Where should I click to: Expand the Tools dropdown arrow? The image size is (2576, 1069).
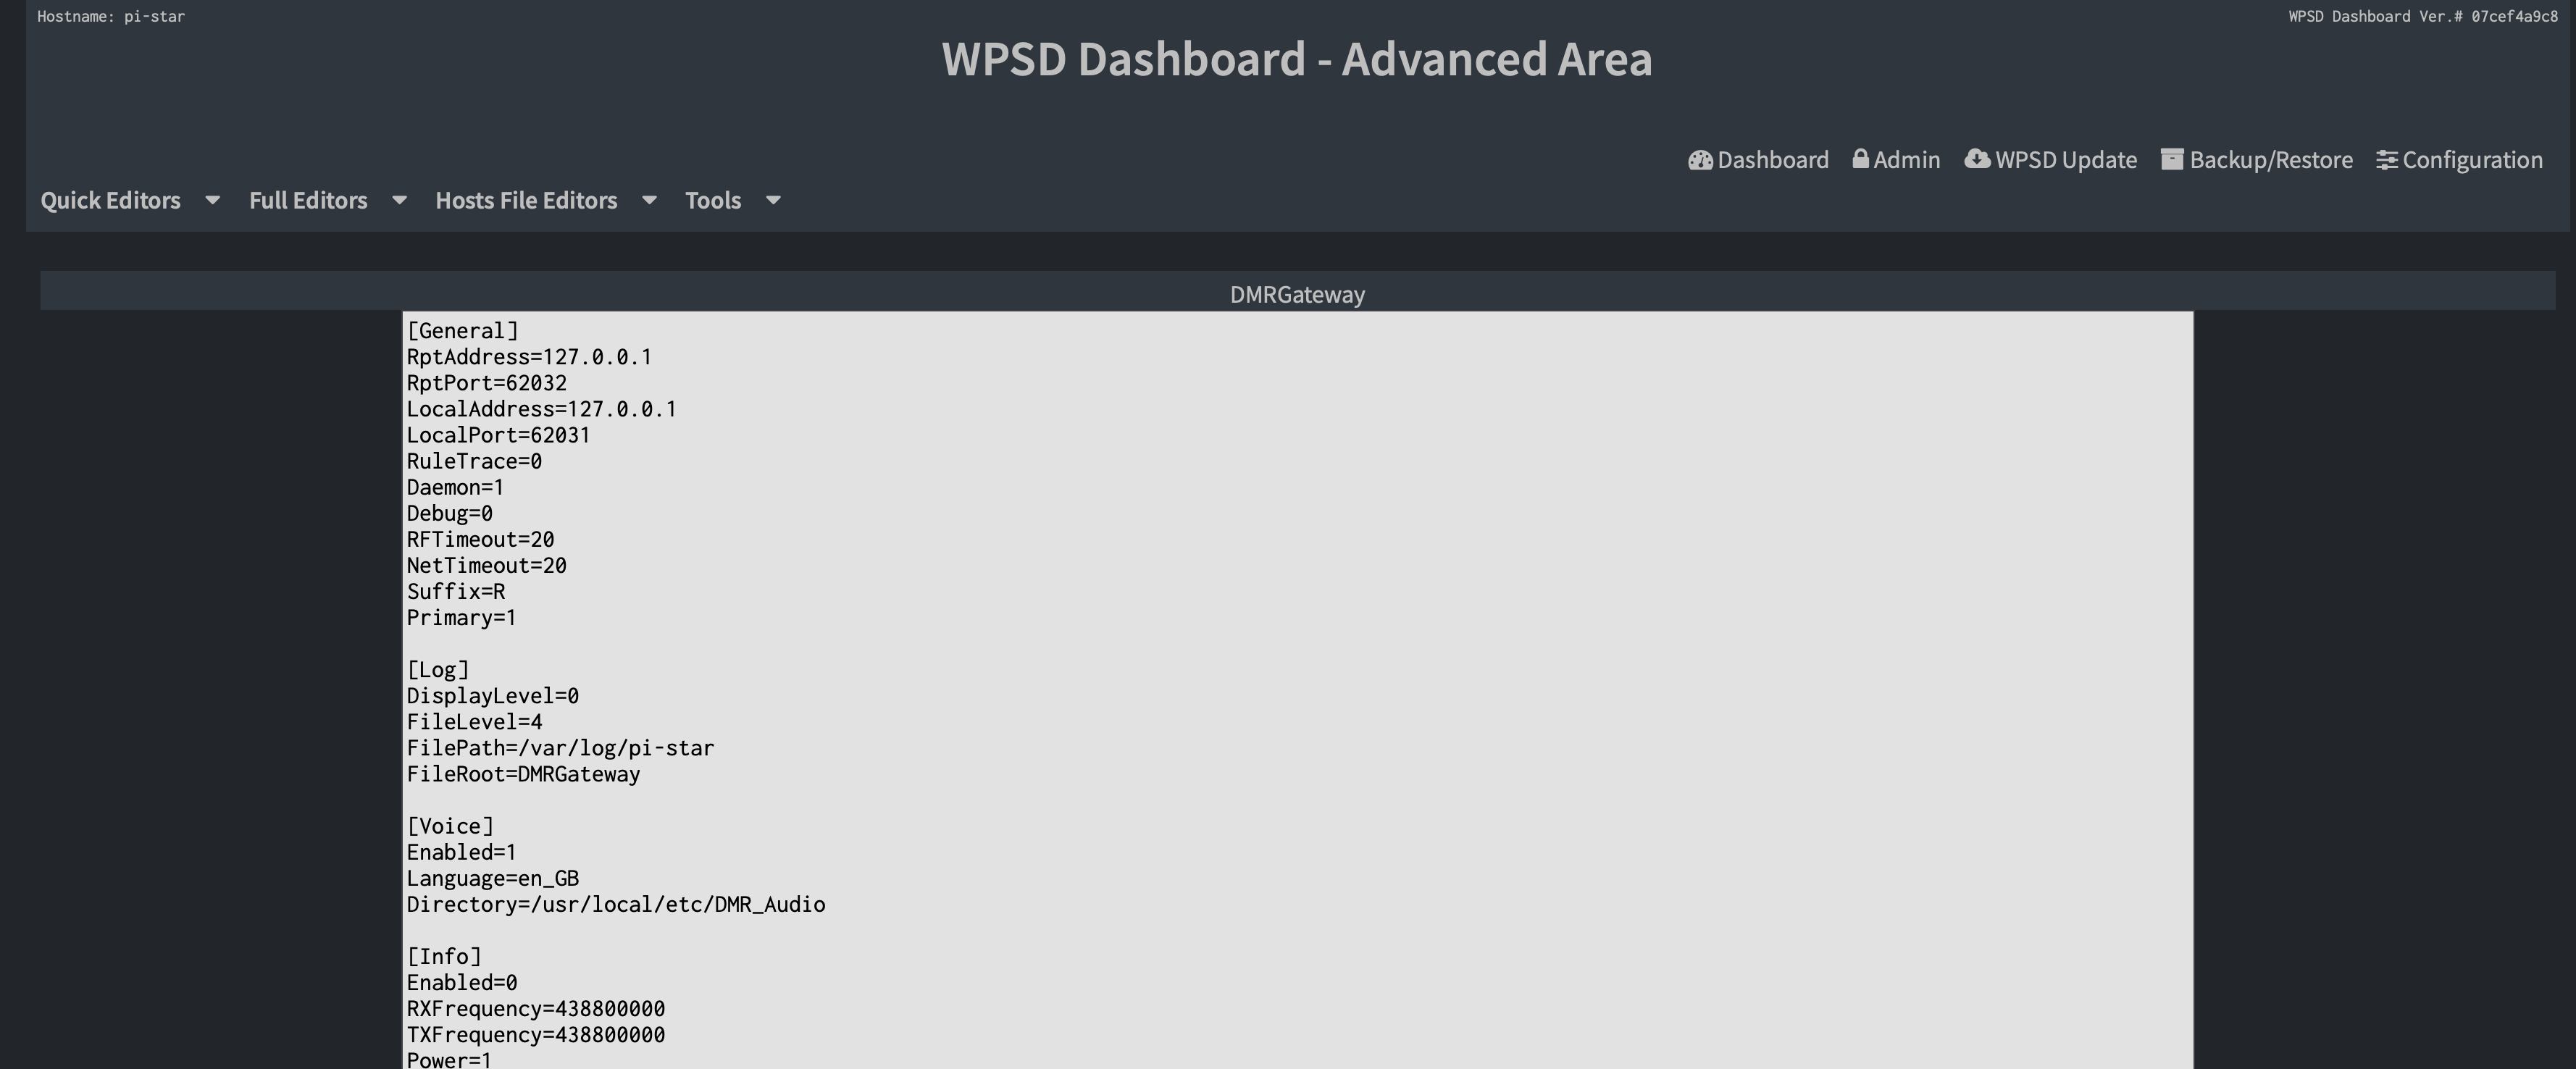773,200
